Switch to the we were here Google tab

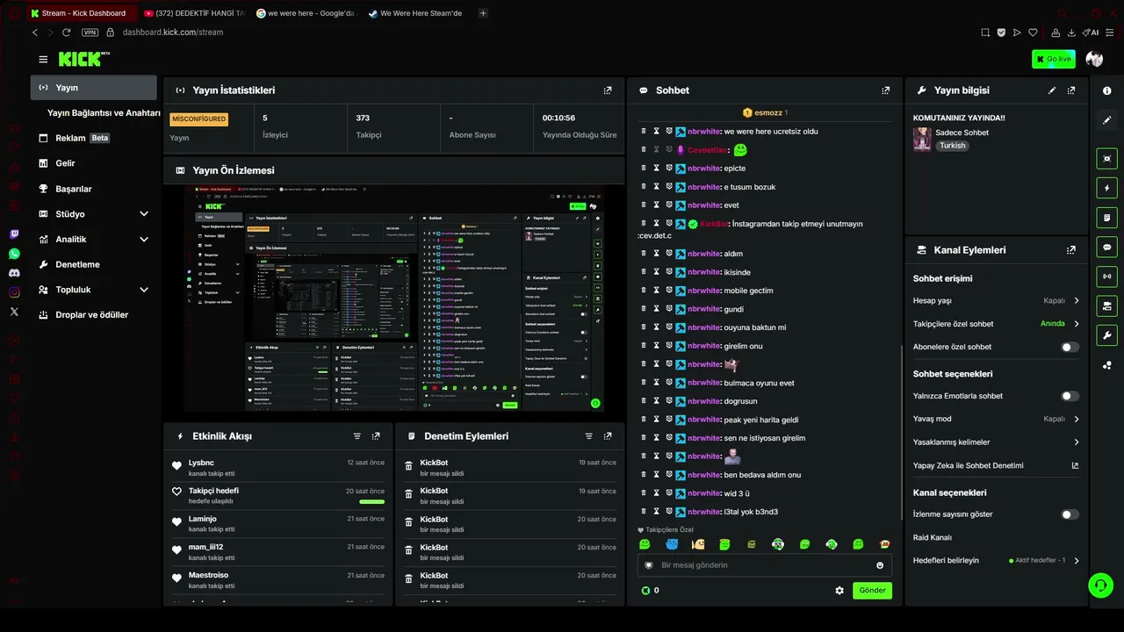tap(306, 13)
